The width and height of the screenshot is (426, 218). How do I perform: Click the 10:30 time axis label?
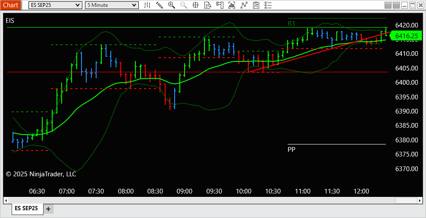[x=273, y=191]
